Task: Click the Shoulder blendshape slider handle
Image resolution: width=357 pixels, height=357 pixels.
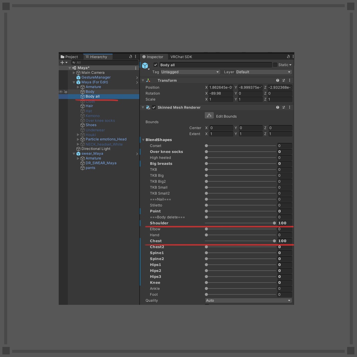Action: pos(274,223)
